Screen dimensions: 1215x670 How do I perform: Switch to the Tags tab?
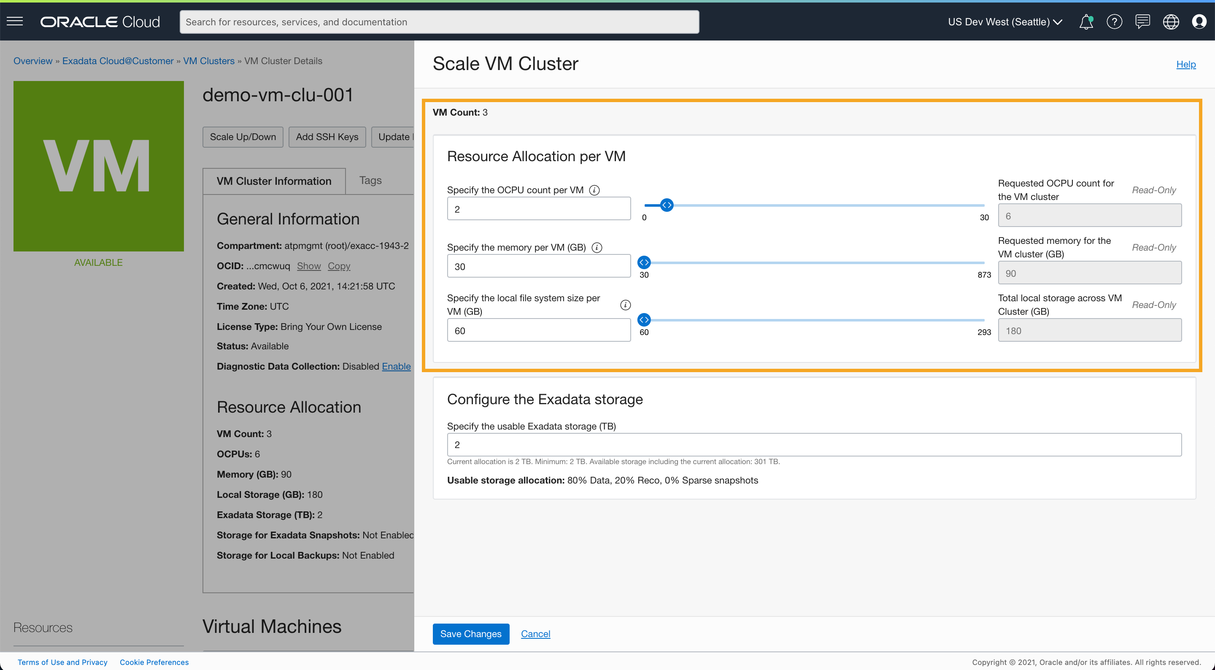370,180
